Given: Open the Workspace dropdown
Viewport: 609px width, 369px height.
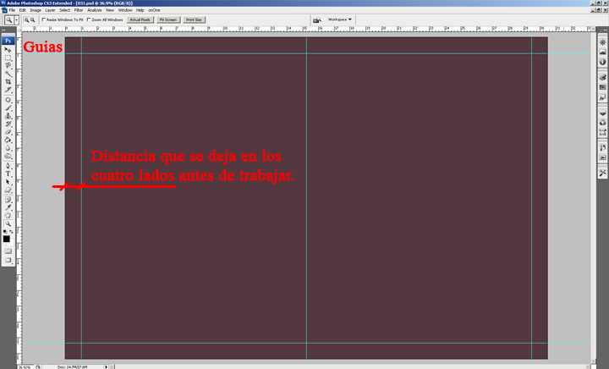Looking at the screenshot, I should (x=339, y=19).
